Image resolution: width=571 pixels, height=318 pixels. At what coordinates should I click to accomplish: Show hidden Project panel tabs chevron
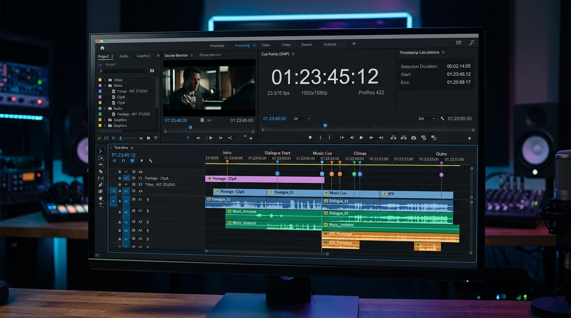tap(158, 55)
